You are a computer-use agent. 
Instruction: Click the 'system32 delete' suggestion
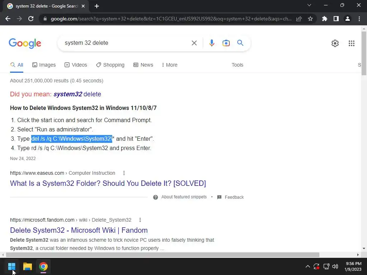click(77, 94)
